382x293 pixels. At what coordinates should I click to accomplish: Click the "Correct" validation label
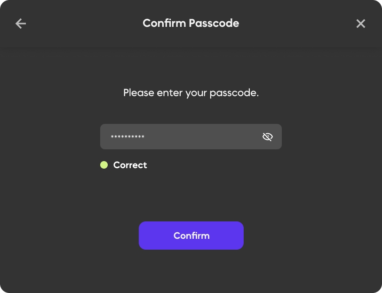(x=130, y=165)
